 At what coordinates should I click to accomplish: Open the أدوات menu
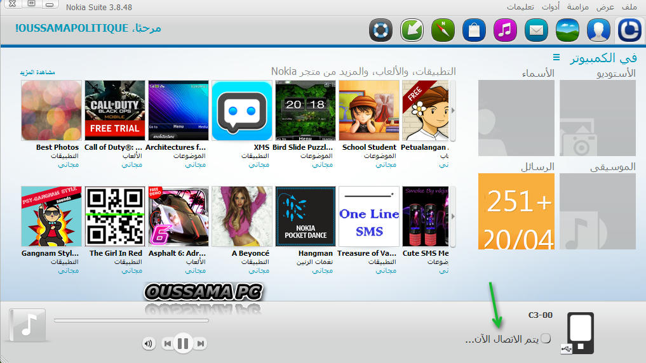click(551, 7)
